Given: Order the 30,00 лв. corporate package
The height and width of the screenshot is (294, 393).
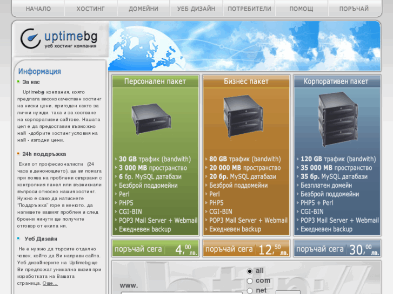Looking at the screenshot, I should (x=337, y=249).
